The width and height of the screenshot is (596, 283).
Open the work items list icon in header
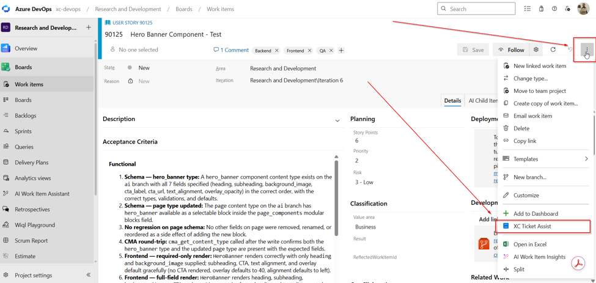[x=527, y=9]
